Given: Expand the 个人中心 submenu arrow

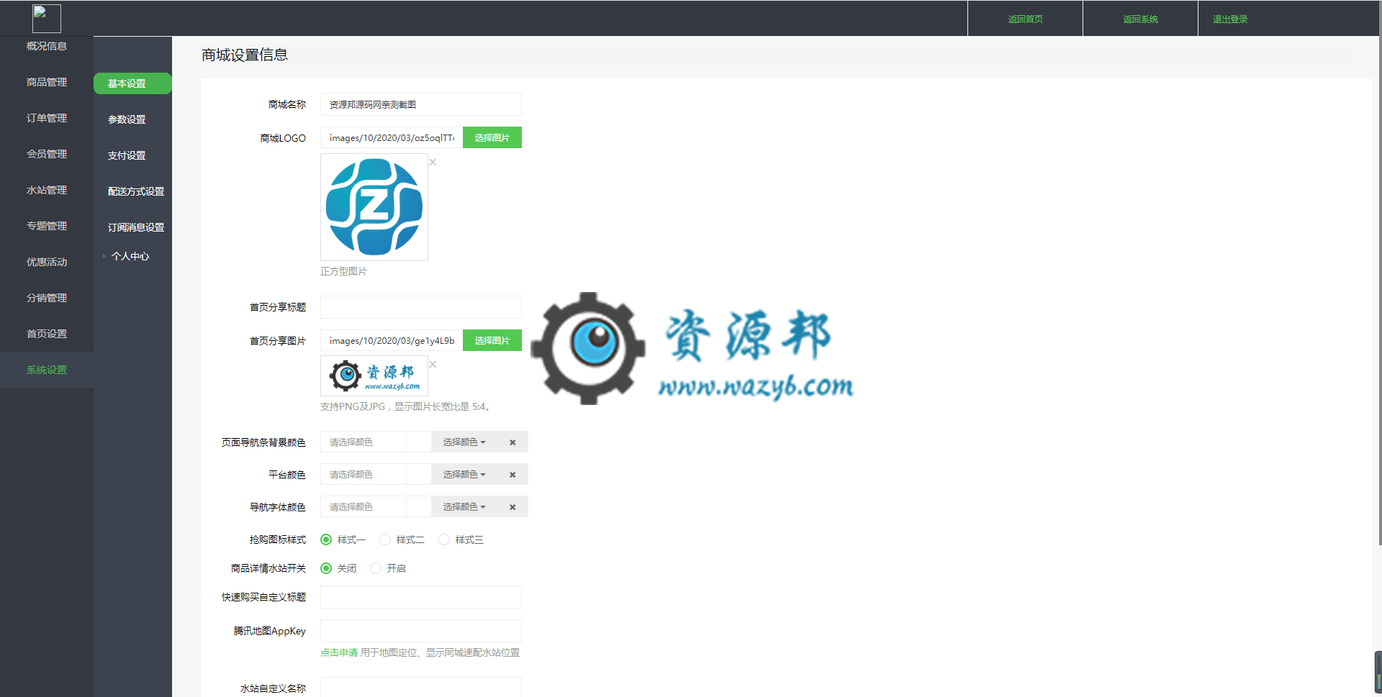Looking at the screenshot, I should click(x=104, y=256).
